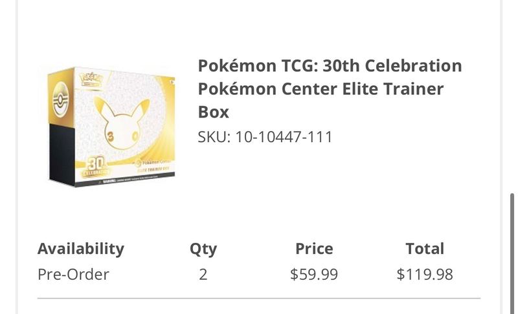This screenshot has width=518, height=314.
Task: Click the $119.98 total amount
Action: point(425,275)
